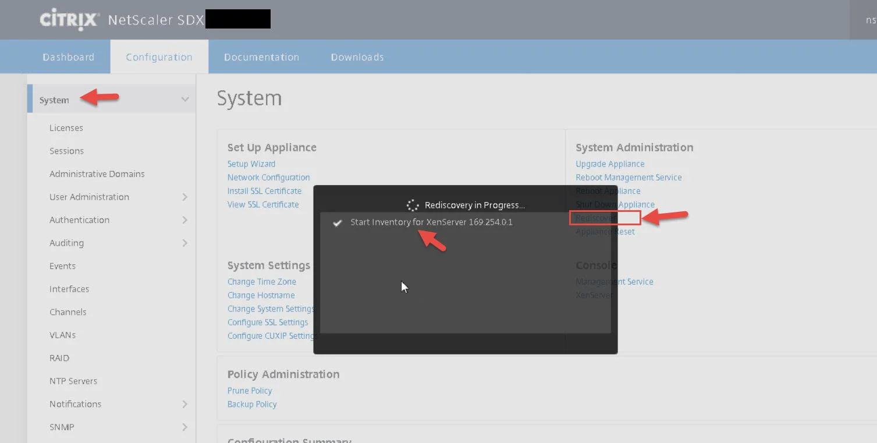Open the Dashboard tab
The height and width of the screenshot is (443, 877).
point(69,57)
